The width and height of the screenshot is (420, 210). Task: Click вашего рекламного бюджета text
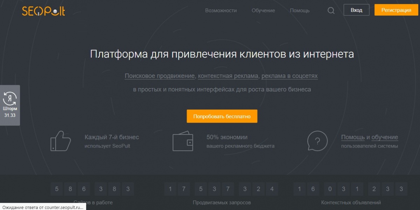click(240, 146)
